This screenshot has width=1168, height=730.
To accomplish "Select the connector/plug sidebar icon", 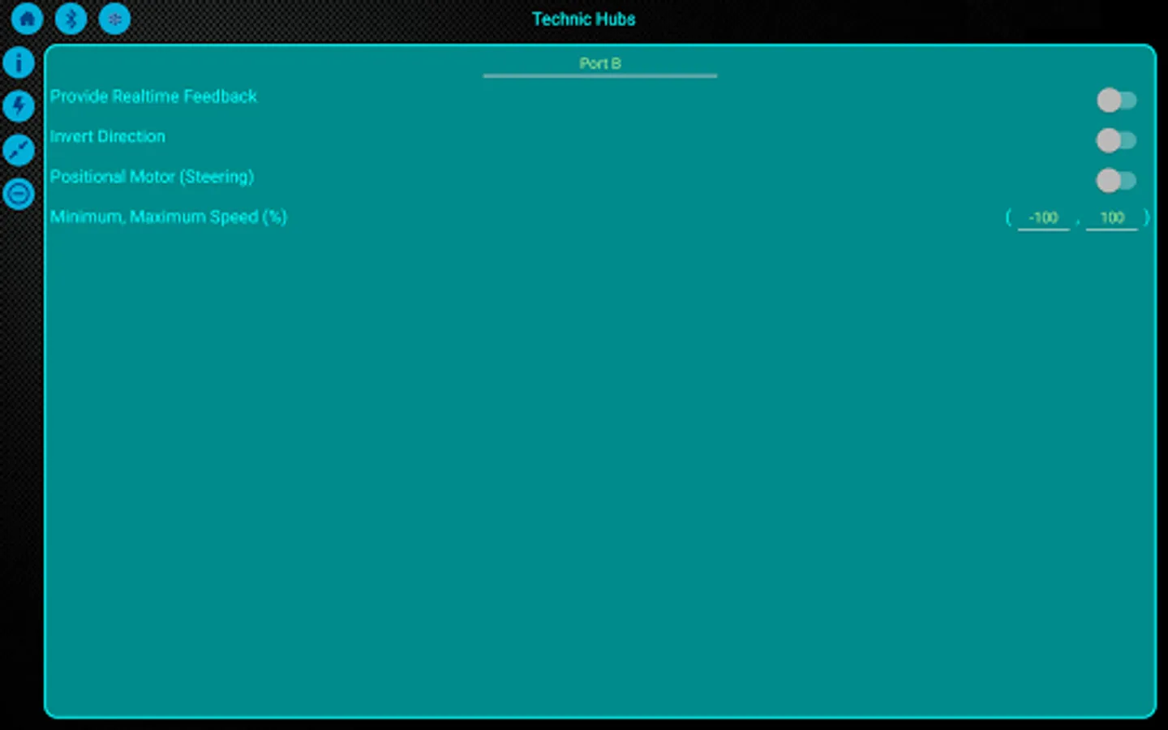I will (19, 150).
